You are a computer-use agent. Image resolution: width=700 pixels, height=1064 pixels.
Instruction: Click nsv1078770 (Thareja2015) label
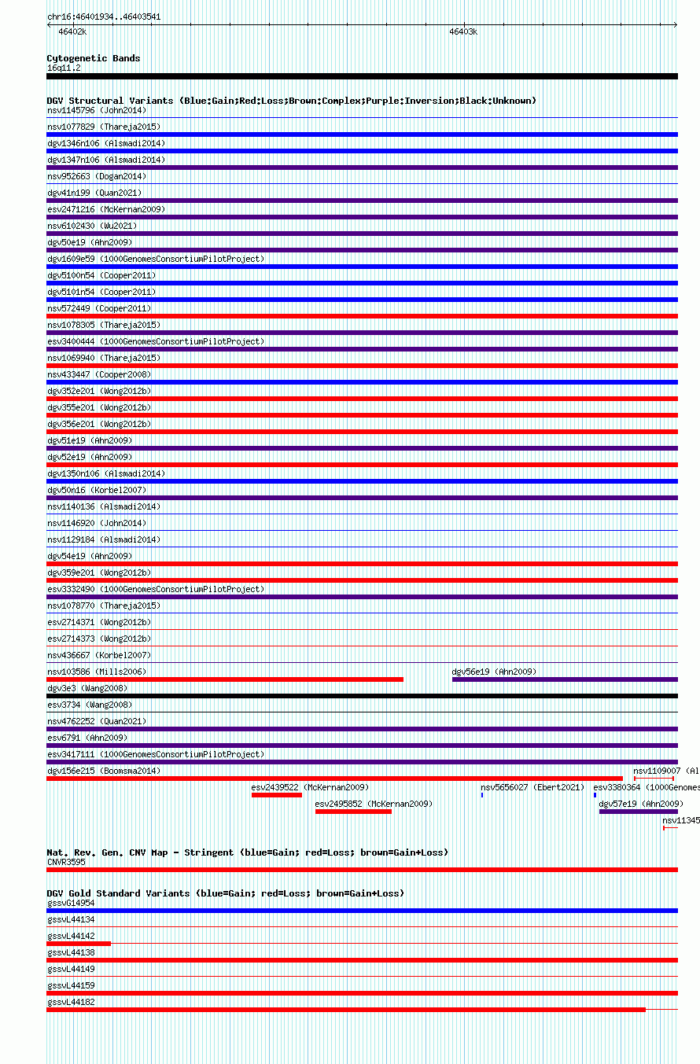pos(104,606)
